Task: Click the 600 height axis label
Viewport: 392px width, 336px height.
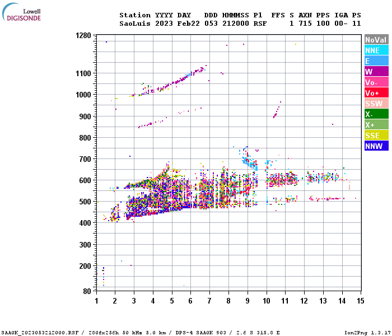Action: (85, 180)
